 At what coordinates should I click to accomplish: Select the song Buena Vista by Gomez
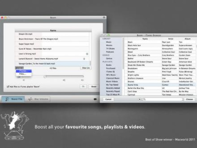coord(160,85)
